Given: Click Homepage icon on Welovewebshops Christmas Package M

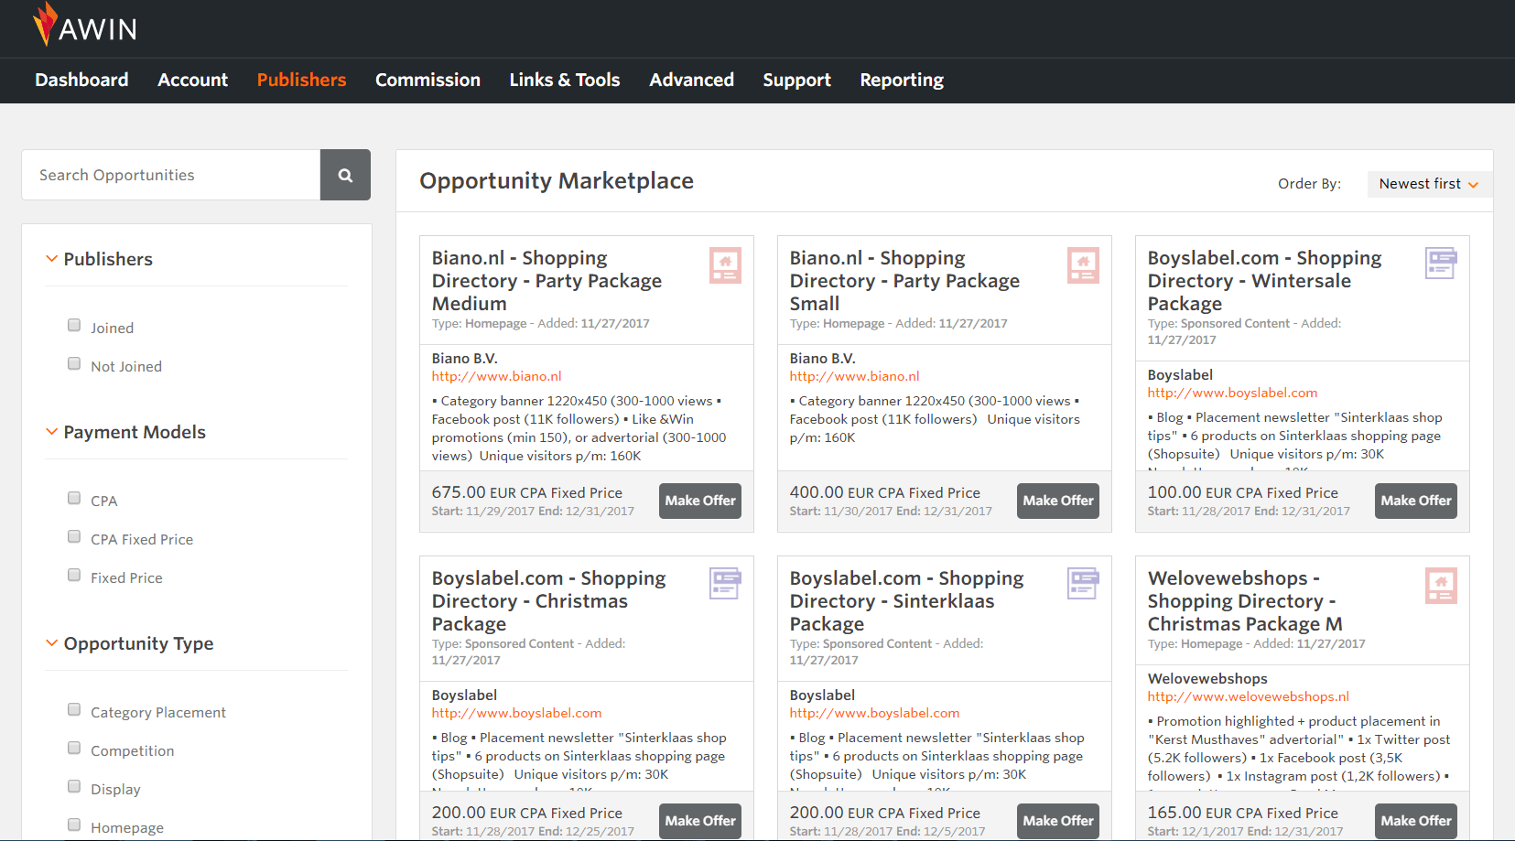Looking at the screenshot, I should [x=1441, y=586].
